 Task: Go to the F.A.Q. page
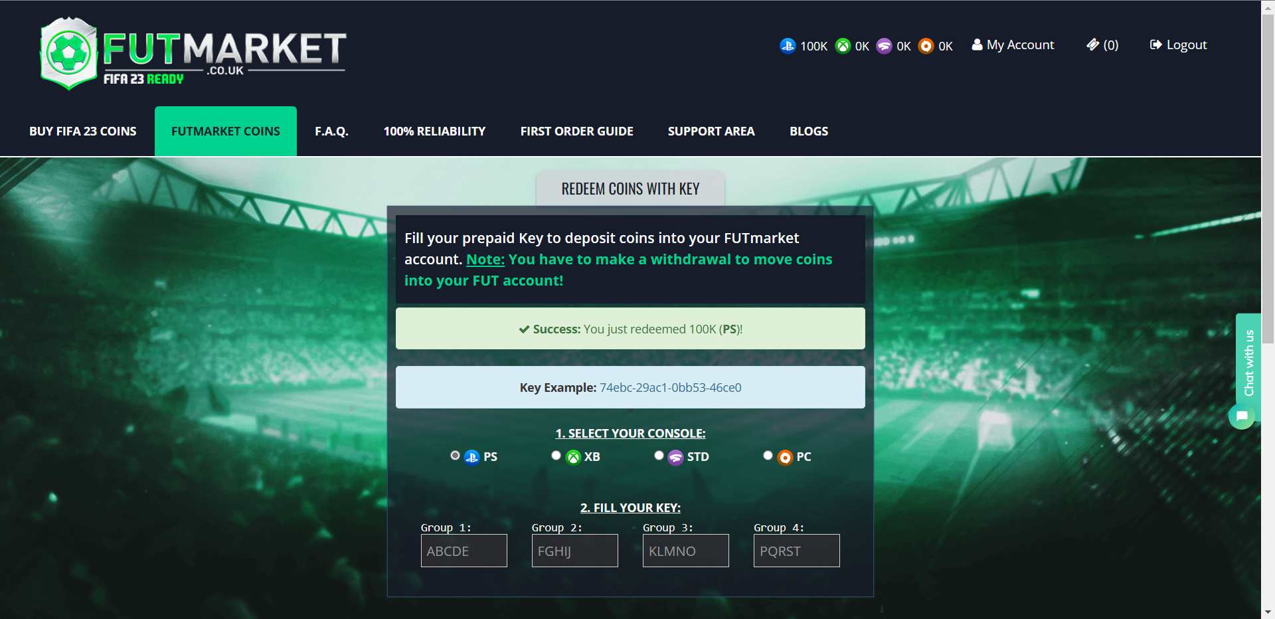[331, 132]
